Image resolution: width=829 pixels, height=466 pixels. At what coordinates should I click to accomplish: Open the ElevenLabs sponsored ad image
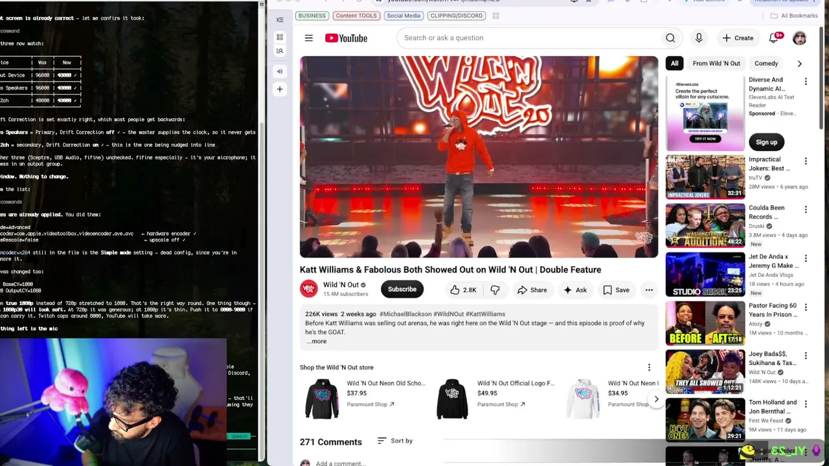705,113
